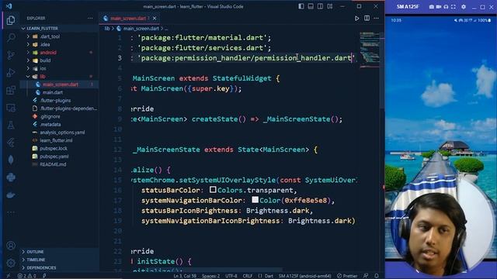Go to line via Ln 3, Col 59

point(185,276)
